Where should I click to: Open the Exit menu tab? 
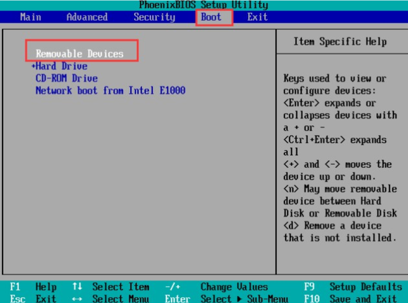tap(258, 17)
